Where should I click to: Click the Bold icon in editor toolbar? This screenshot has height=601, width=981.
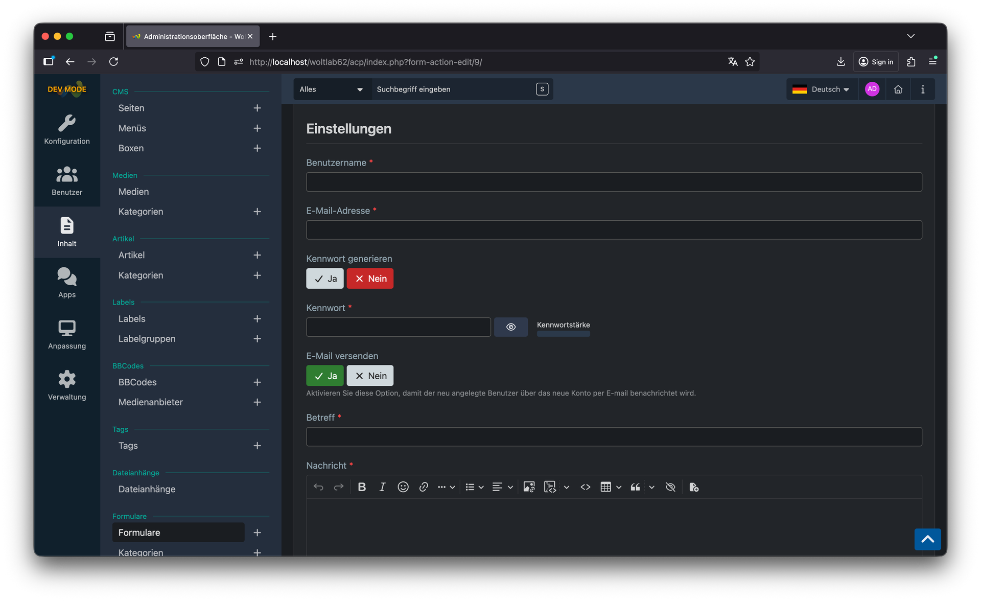click(x=362, y=487)
